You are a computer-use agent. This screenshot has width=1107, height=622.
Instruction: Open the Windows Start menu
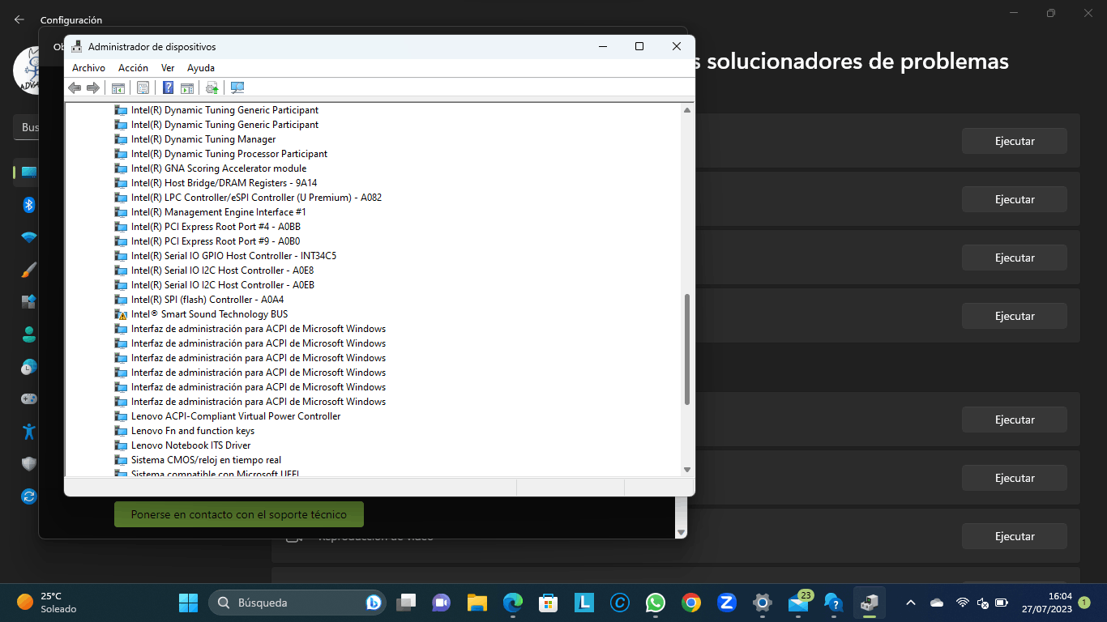point(188,603)
